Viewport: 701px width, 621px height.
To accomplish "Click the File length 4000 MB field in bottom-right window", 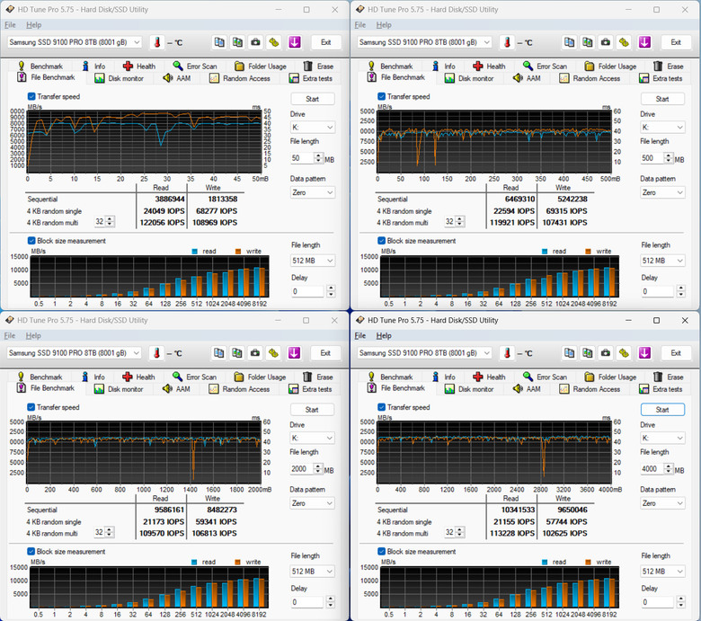I will [652, 468].
